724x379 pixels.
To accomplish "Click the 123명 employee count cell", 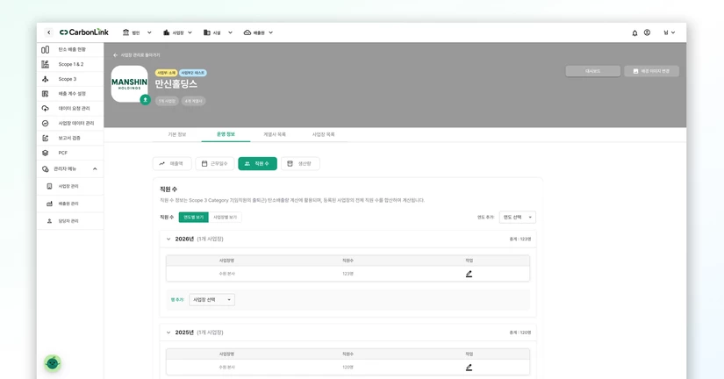I will 348,274.
